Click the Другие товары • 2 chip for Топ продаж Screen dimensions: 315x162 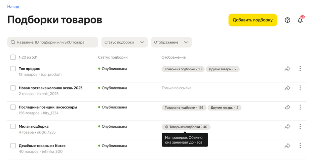[222, 69]
